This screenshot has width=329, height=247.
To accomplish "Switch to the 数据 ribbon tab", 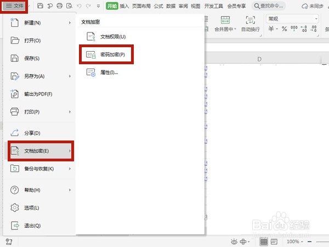I will click(x=171, y=6).
